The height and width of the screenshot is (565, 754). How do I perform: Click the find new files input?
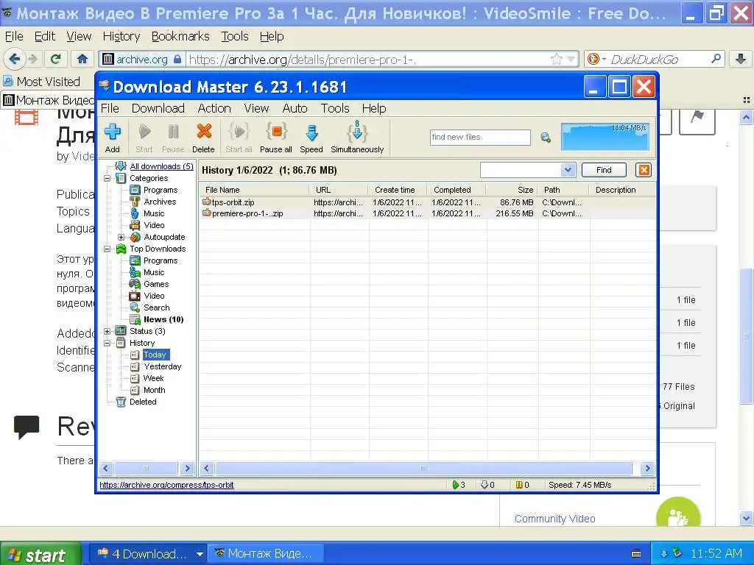pos(480,137)
